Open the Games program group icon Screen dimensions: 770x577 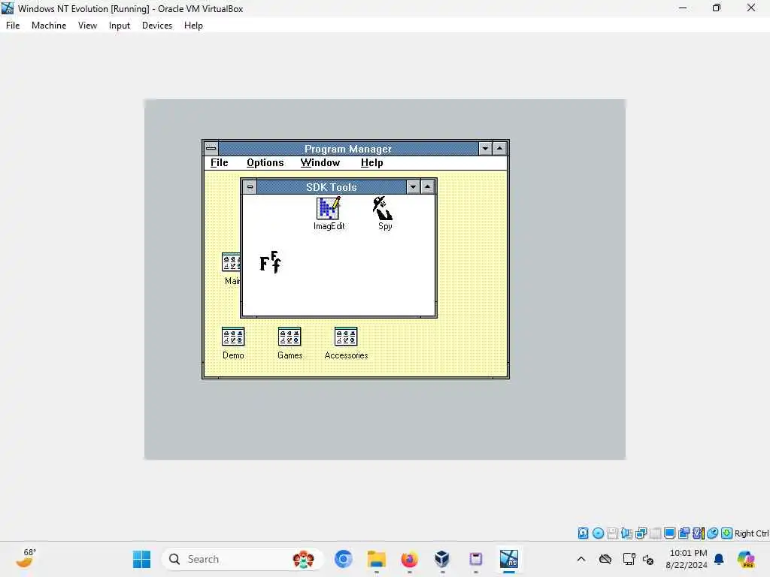[290, 343]
